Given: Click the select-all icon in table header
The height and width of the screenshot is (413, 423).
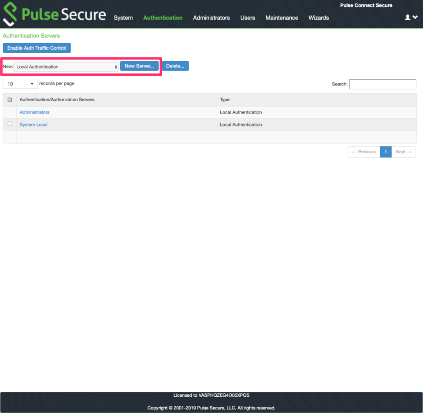Looking at the screenshot, I should (x=9, y=100).
